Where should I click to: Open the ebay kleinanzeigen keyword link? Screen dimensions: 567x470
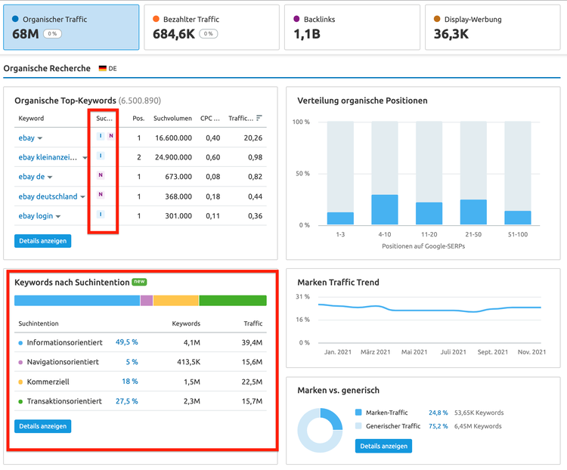48,157
